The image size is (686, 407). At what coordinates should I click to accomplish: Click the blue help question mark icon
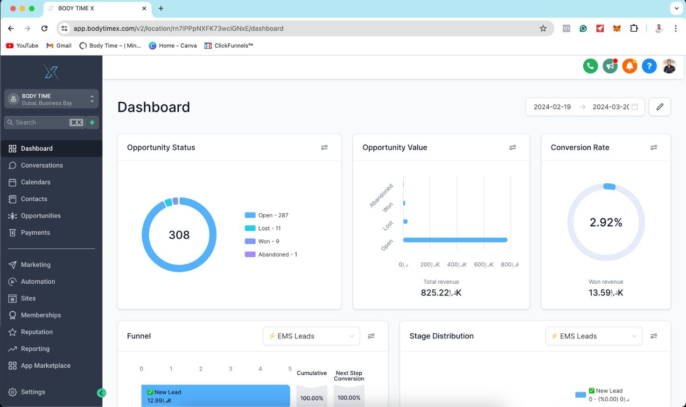coord(649,66)
